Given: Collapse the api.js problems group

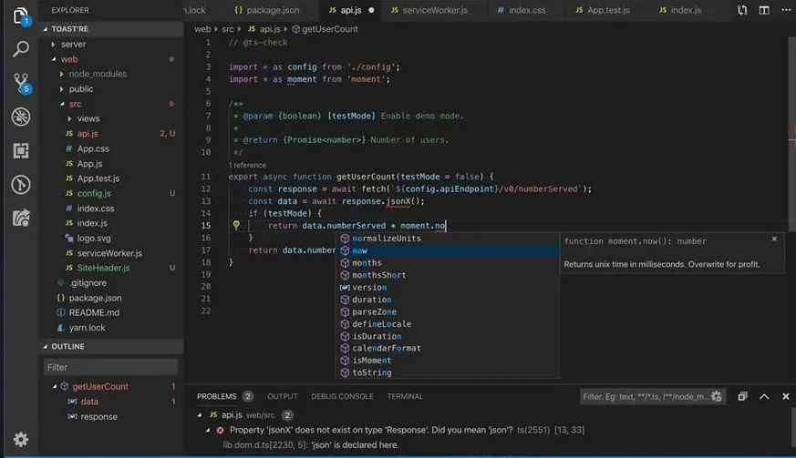Looking at the screenshot, I should click(x=200, y=415).
